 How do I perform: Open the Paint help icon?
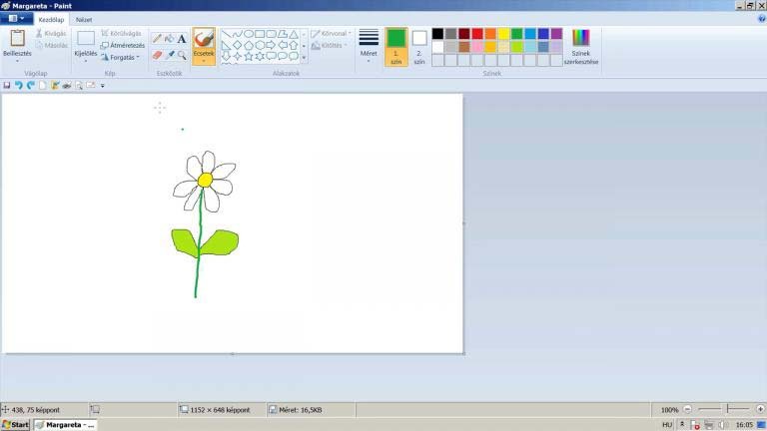[x=759, y=19]
